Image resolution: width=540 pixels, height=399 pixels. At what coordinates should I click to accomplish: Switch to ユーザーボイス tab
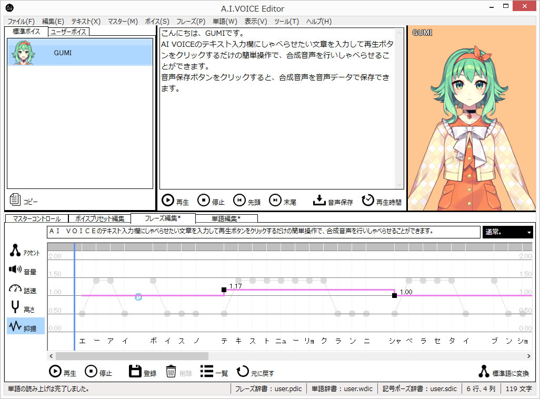(68, 32)
